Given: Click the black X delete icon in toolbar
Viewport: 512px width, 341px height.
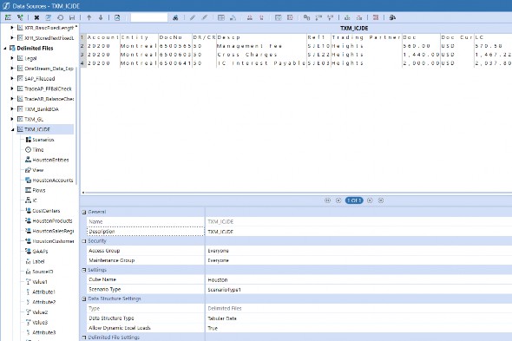Looking at the screenshot, I should 36,17.
